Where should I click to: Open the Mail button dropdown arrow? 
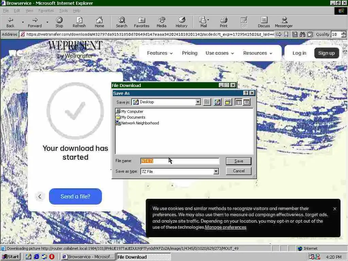[208, 20]
